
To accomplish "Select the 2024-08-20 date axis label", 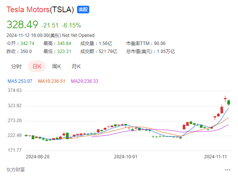I will pyautogui.click(x=38, y=156).
